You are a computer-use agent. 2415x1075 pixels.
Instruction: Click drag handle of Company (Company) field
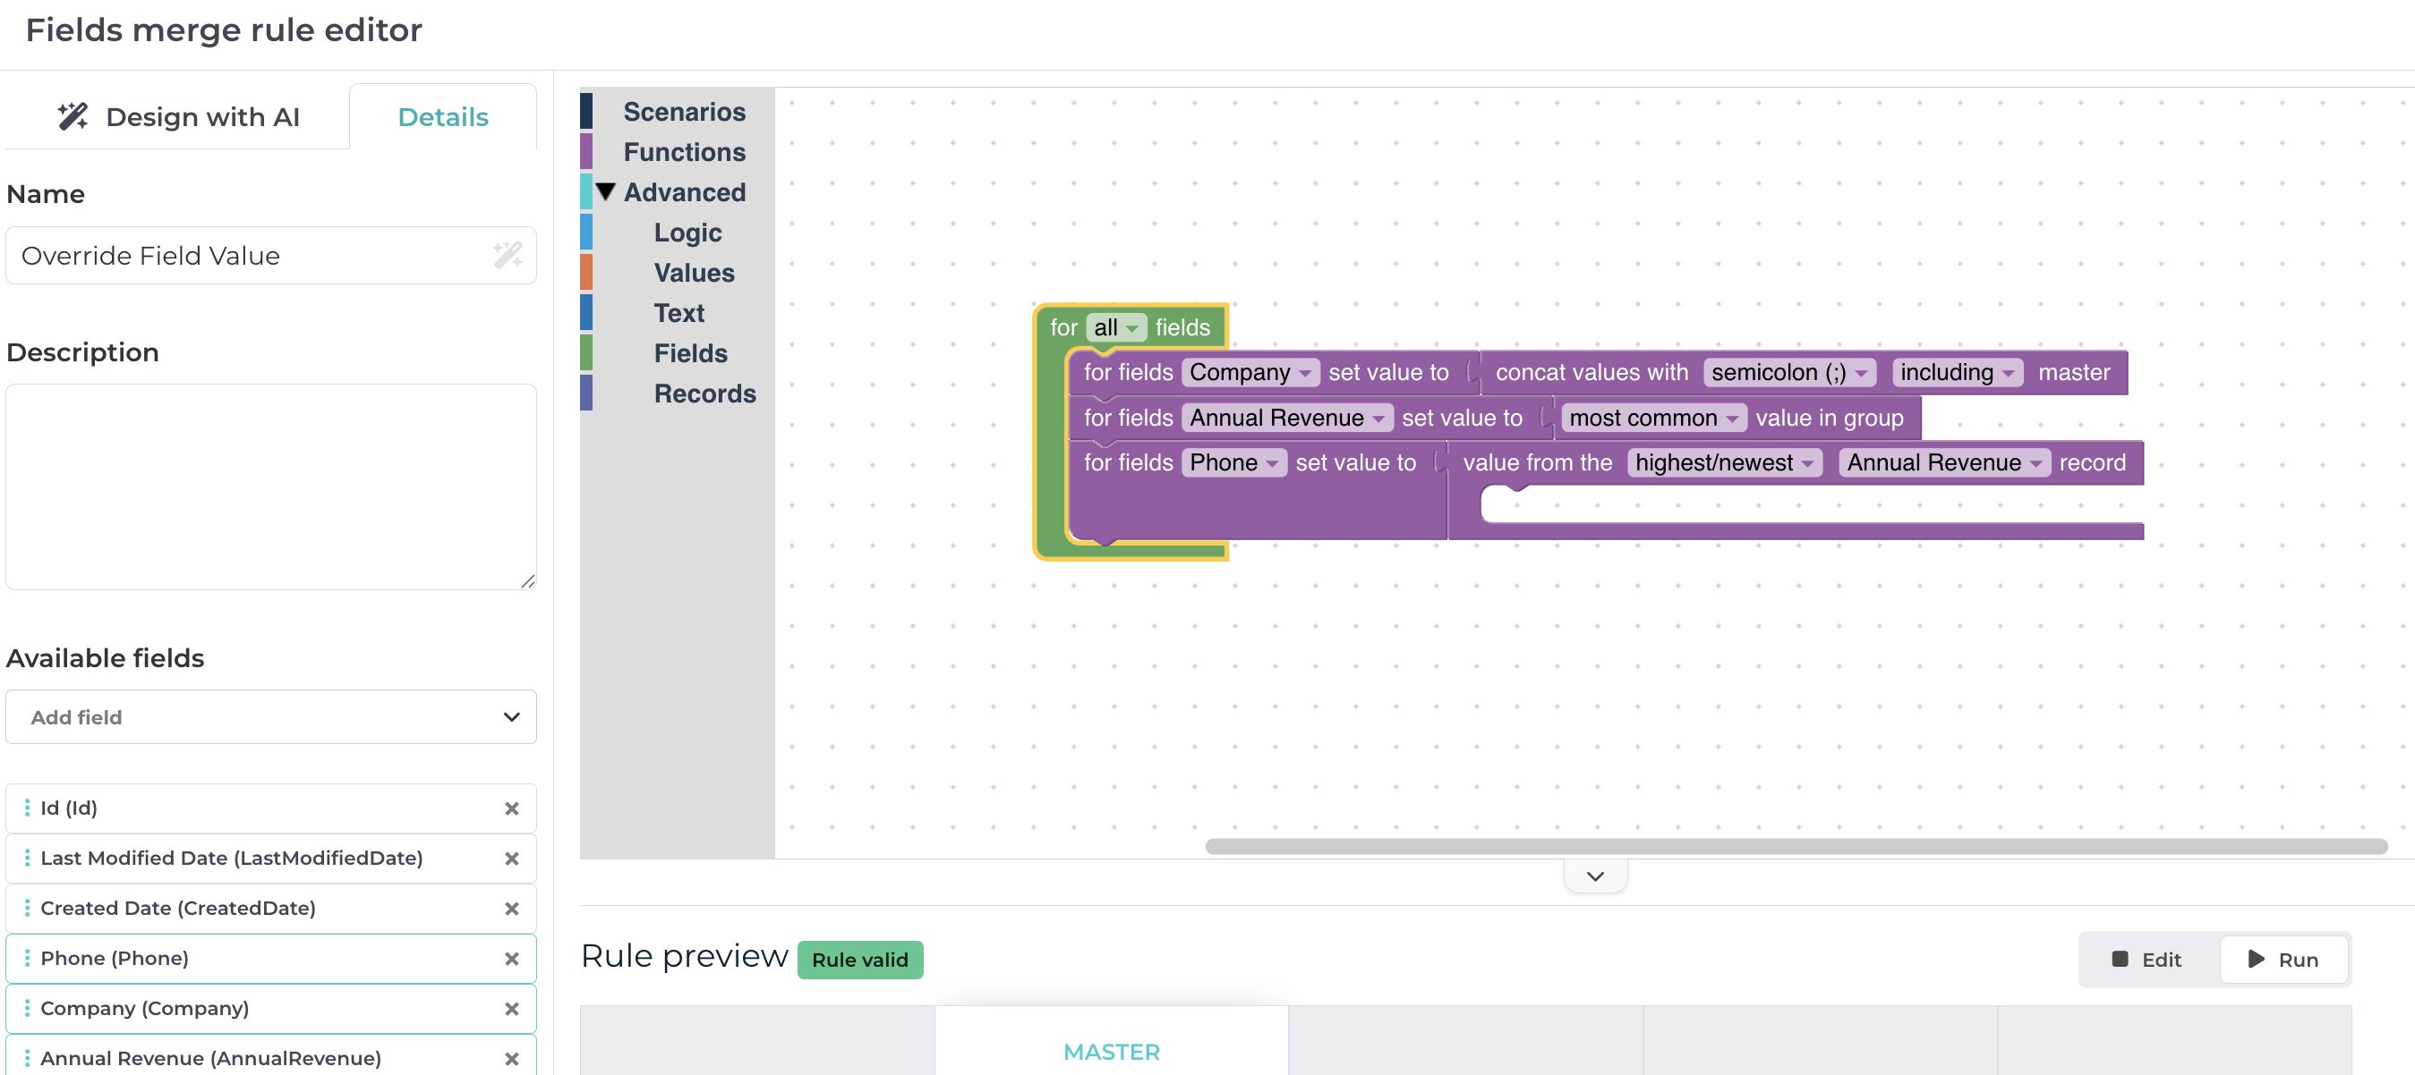(26, 1009)
